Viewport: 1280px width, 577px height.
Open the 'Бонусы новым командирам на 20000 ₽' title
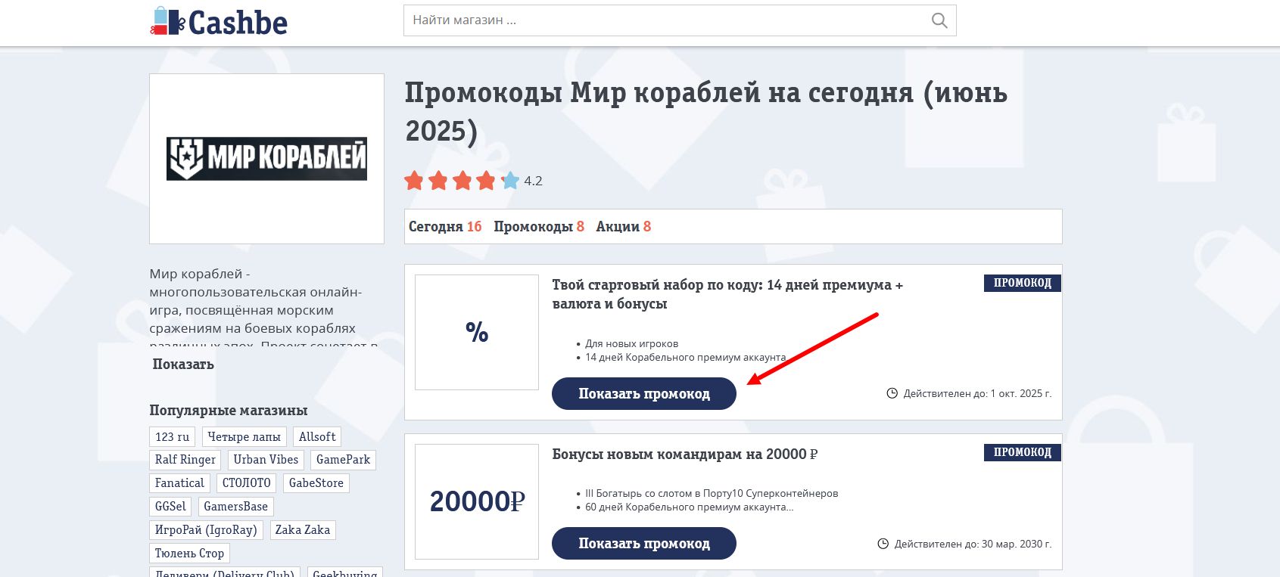tap(685, 454)
